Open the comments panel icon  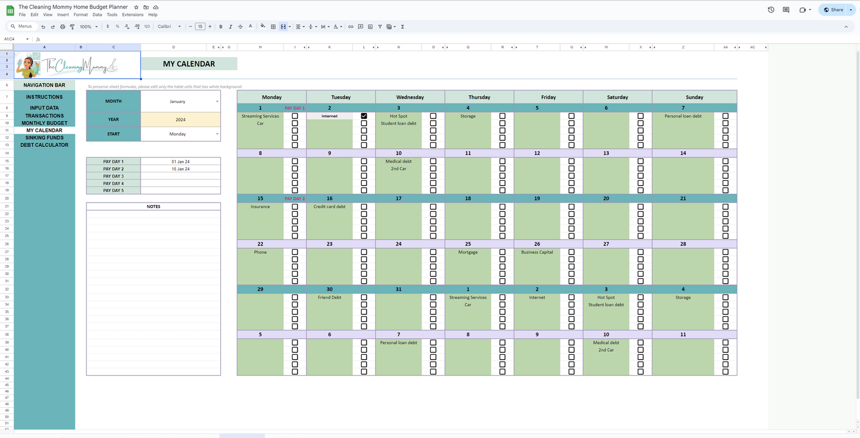[x=786, y=10]
